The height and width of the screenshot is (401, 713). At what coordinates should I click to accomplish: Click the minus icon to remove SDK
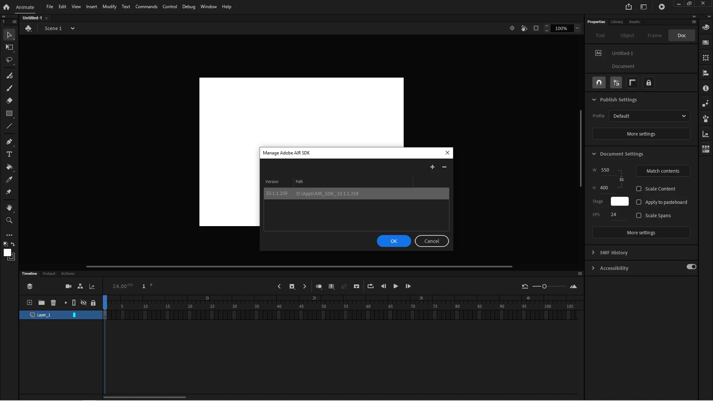coord(444,167)
